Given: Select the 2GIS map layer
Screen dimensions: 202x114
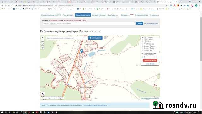Looking at the screenshot, I should point(146,42).
